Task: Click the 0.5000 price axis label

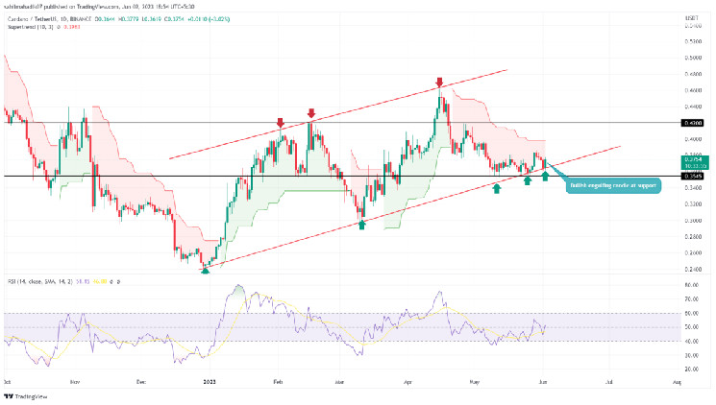Action: pos(693,58)
